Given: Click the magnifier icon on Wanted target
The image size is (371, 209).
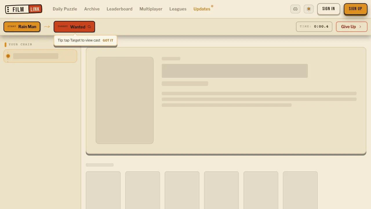Looking at the screenshot, I should 89,27.
